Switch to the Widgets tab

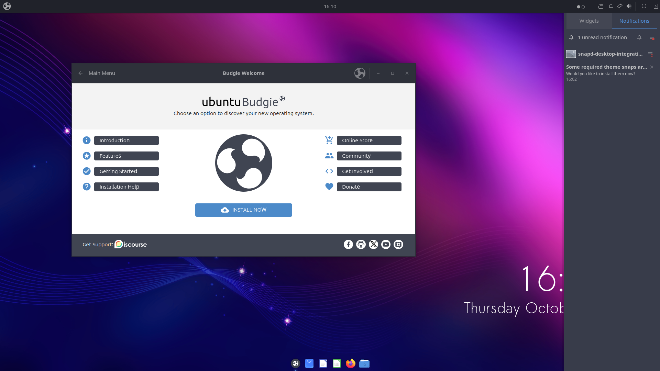[x=589, y=21]
